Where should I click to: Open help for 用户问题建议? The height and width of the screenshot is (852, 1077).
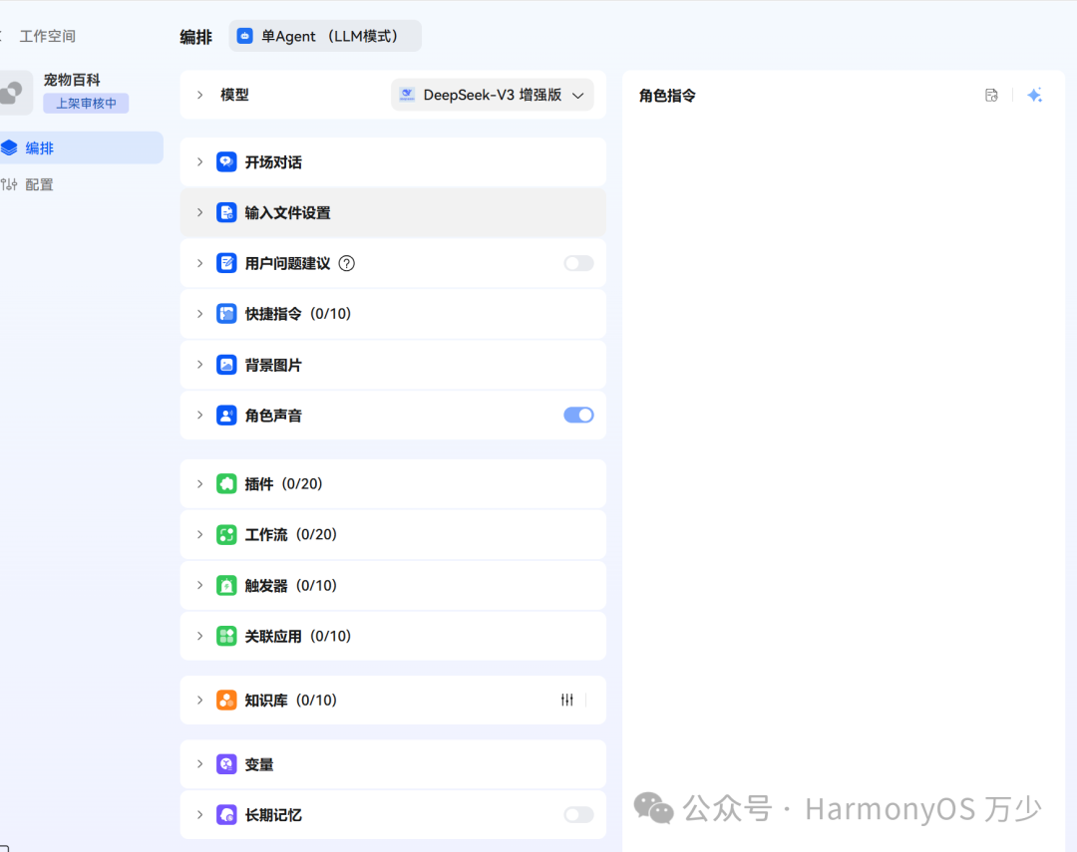point(347,264)
